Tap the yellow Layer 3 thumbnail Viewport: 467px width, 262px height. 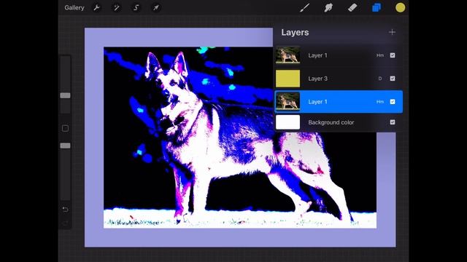(x=287, y=79)
